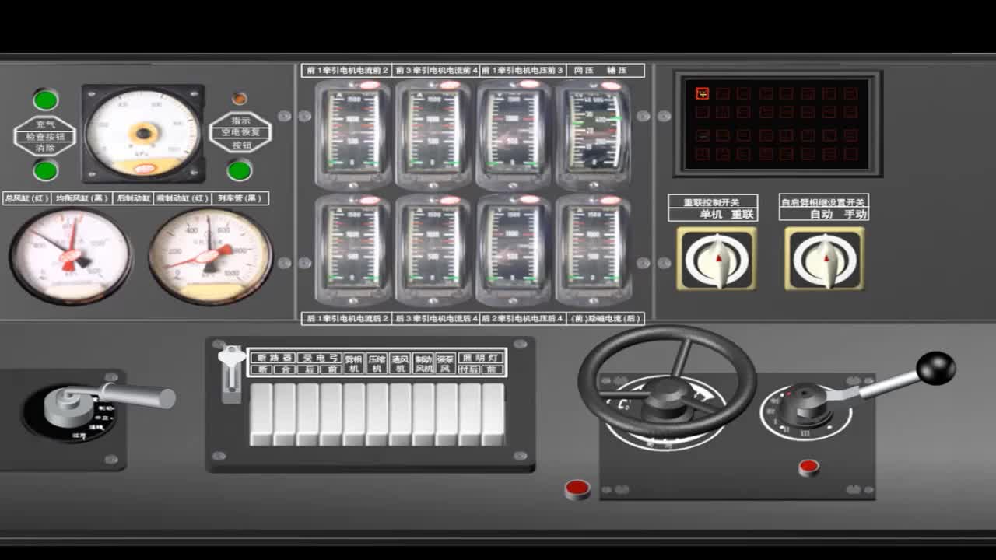Flip the 制动风机 key switch
996x560 pixels.
tap(424, 415)
